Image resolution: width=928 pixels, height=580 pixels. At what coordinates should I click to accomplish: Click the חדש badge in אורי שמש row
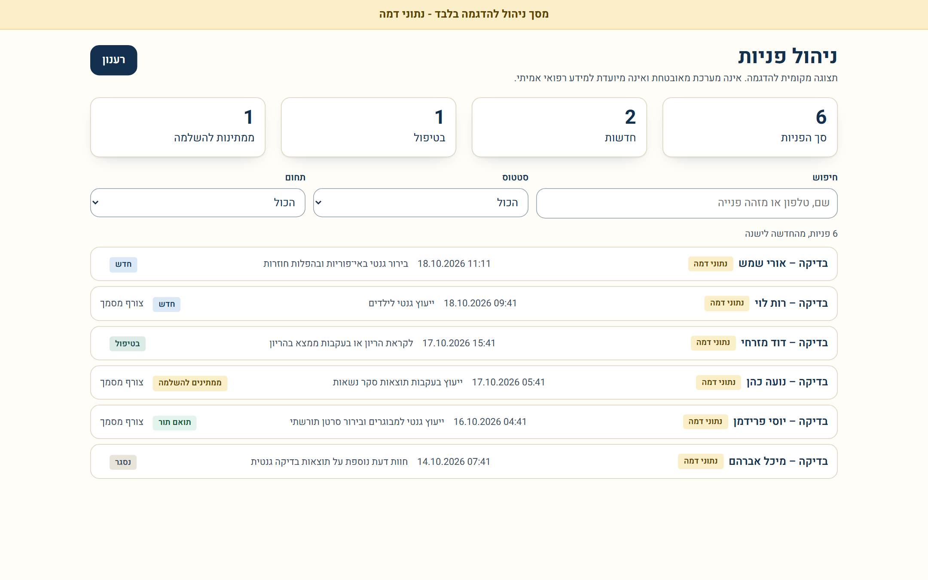[123, 264]
